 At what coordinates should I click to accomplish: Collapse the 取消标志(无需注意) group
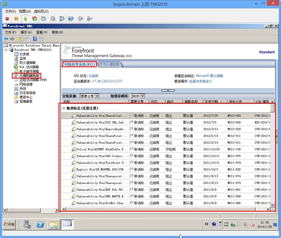click(x=63, y=108)
